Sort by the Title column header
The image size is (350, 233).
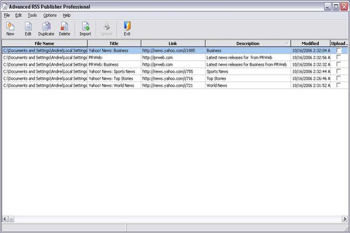[114, 44]
